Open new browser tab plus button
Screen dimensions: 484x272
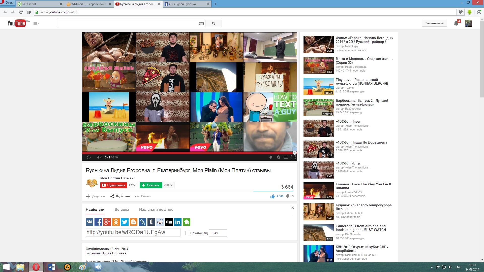point(215,4)
